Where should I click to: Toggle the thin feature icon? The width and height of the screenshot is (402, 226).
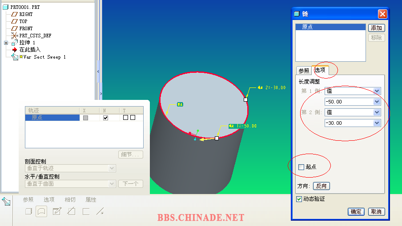pyautogui.click(x=86, y=211)
